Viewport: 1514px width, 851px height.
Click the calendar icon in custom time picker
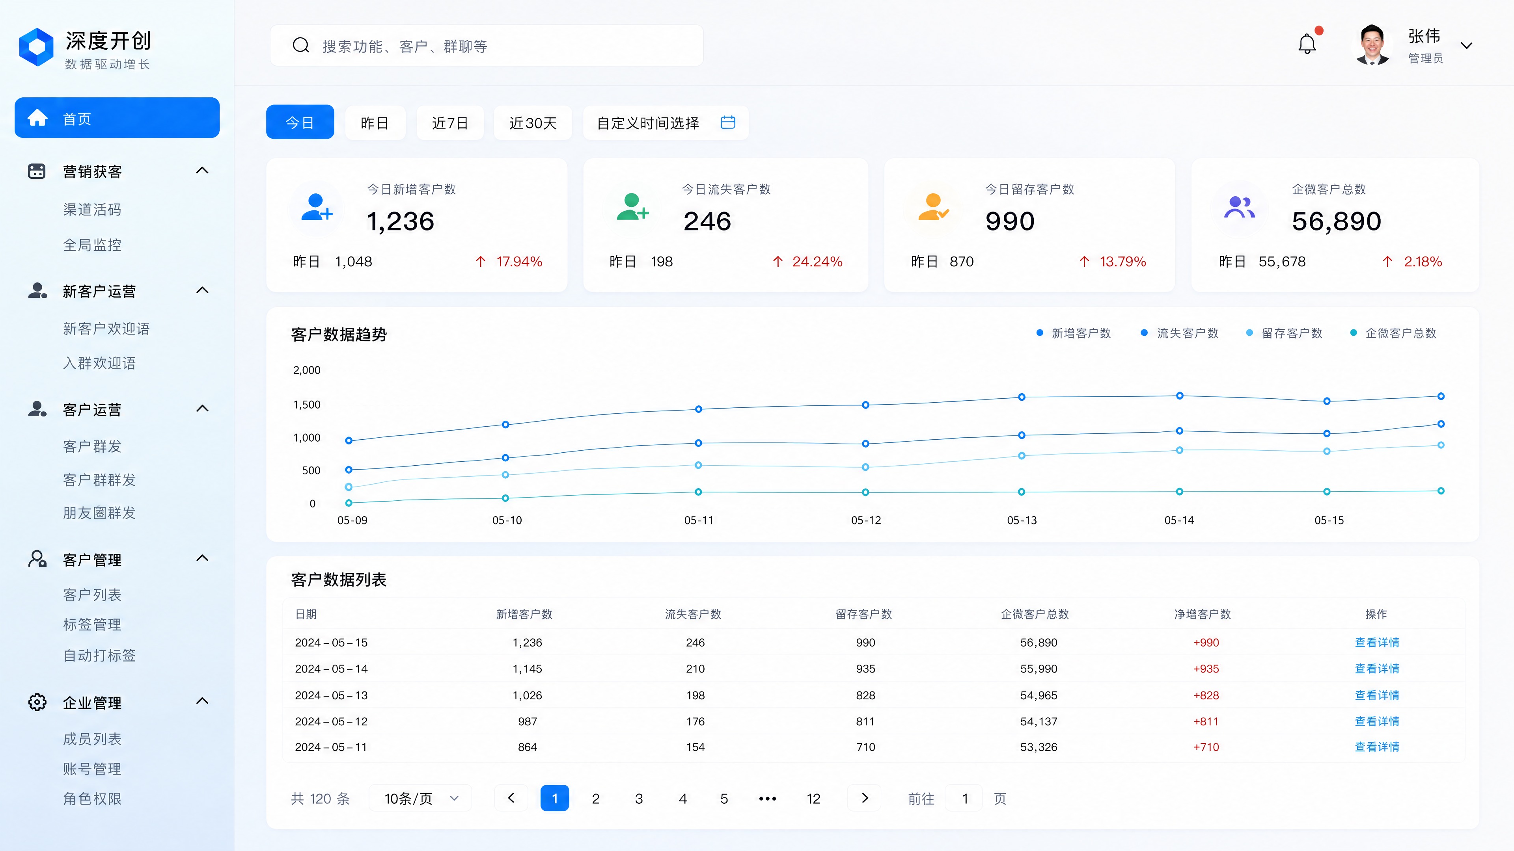coord(727,122)
